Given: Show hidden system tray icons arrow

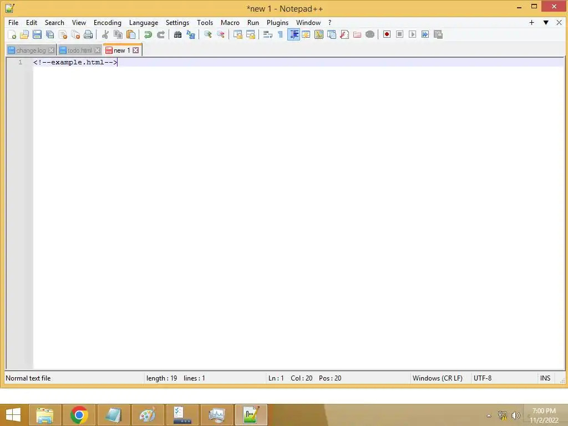Looking at the screenshot, I should (489, 415).
